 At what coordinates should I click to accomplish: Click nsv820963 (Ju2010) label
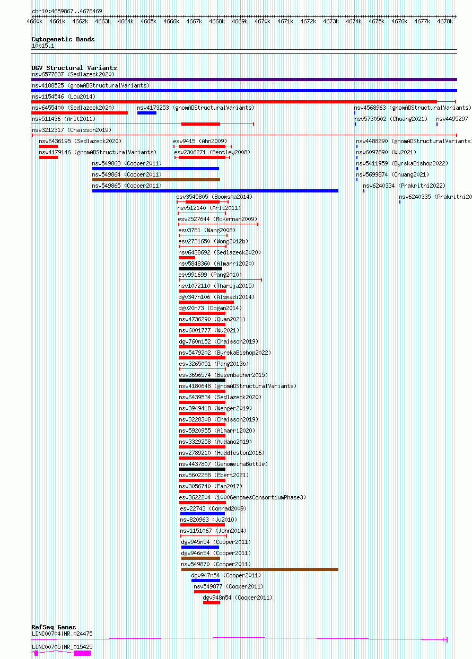[x=208, y=520]
